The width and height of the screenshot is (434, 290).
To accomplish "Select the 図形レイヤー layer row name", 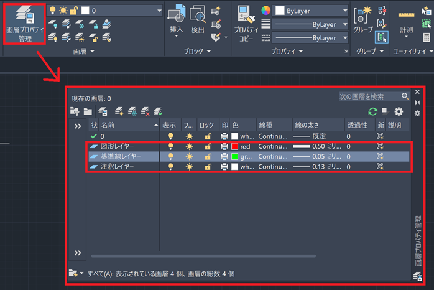I will (117, 146).
